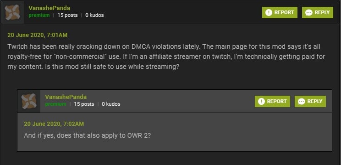Open the VanashePanda avatar on the nested reply
Screen dimensions: 341x165
[x=29, y=101]
